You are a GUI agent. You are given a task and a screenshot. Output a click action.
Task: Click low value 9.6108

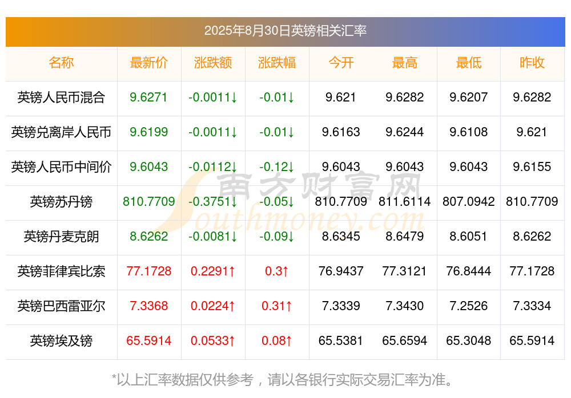coord(469,132)
